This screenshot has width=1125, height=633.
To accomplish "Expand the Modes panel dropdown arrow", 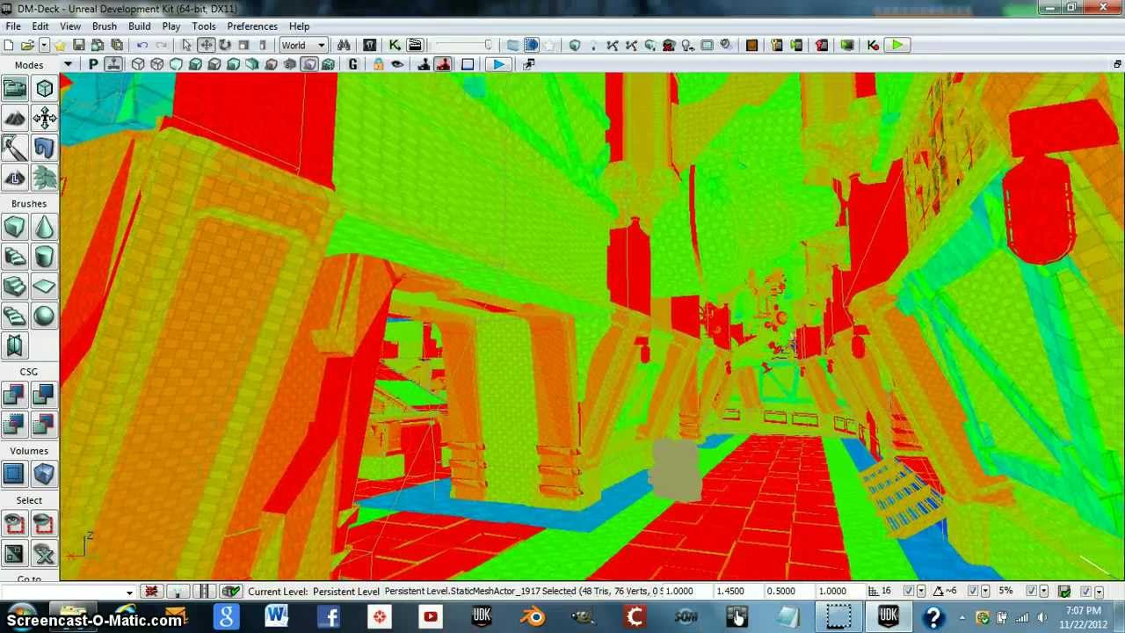I will tap(68, 64).
